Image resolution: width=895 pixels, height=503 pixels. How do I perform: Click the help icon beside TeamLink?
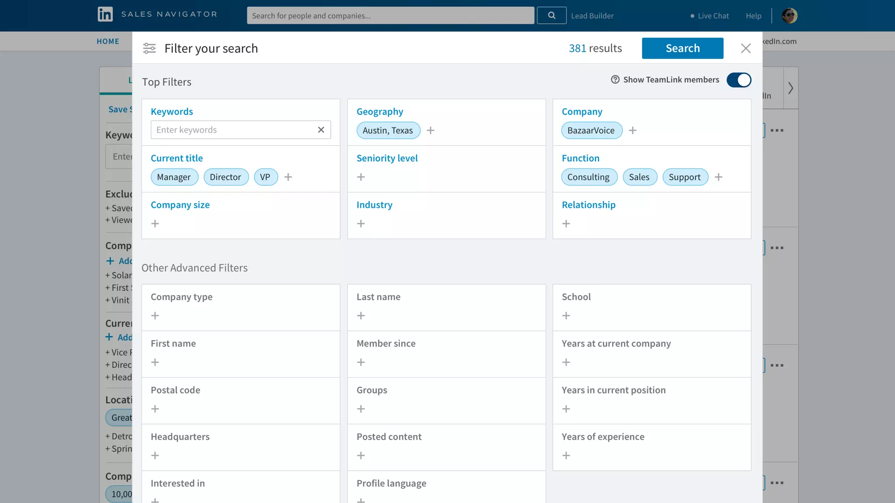(615, 79)
